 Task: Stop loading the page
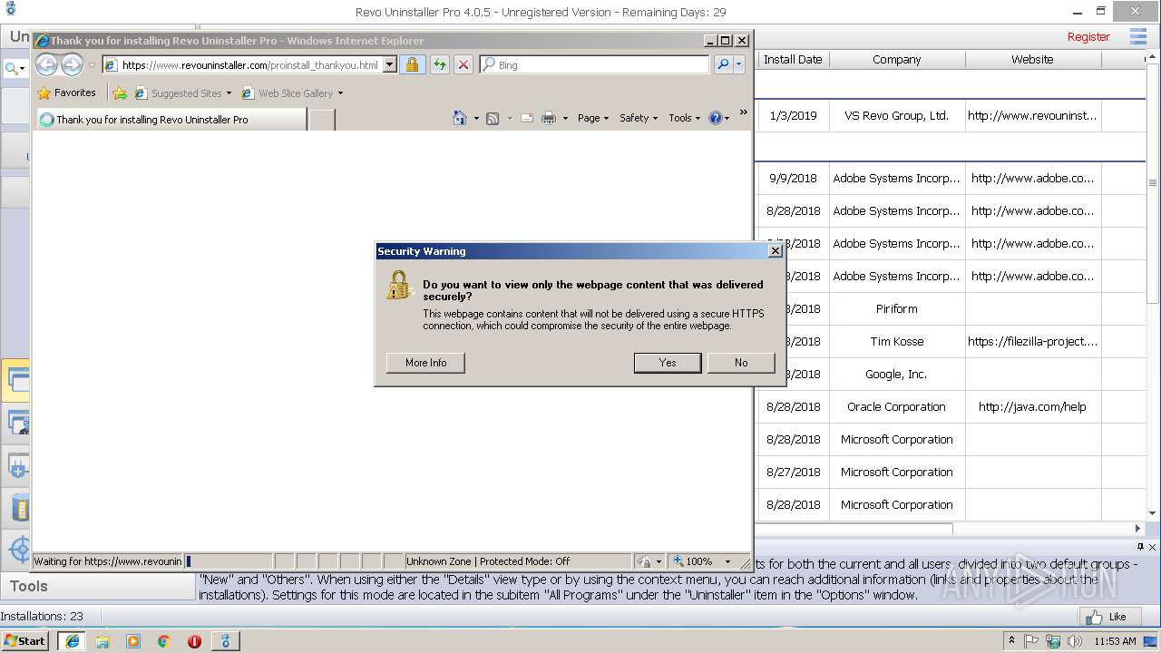click(463, 65)
